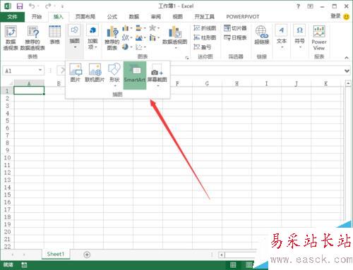Open the Name Box dropdown arrow
The height and width of the screenshot is (270, 353).
[40, 70]
